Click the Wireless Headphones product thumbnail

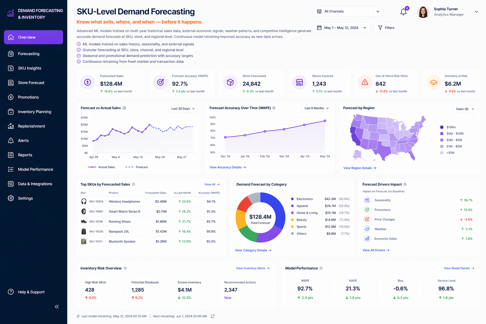[84, 201]
